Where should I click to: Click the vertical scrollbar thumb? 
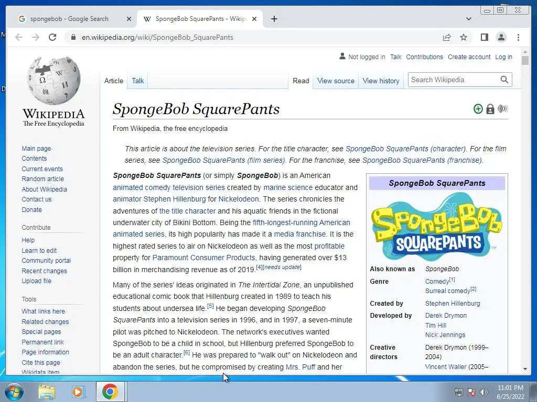[525, 61]
